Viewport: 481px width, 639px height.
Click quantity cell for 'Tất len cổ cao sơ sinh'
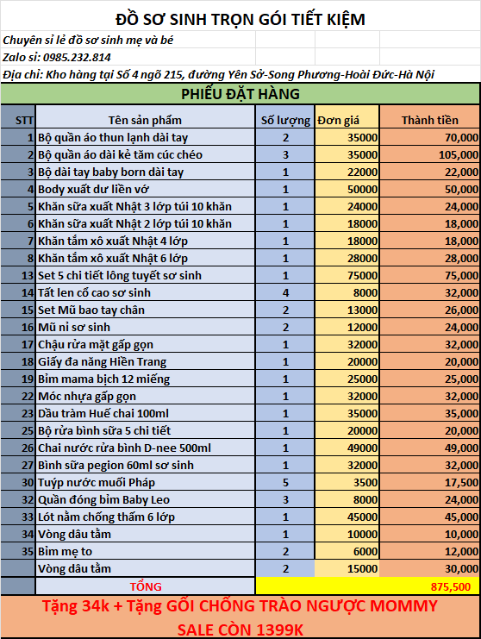pyautogui.click(x=285, y=292)
